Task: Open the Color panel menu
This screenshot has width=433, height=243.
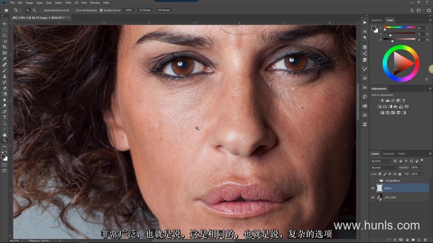Action: coord(430,20)
